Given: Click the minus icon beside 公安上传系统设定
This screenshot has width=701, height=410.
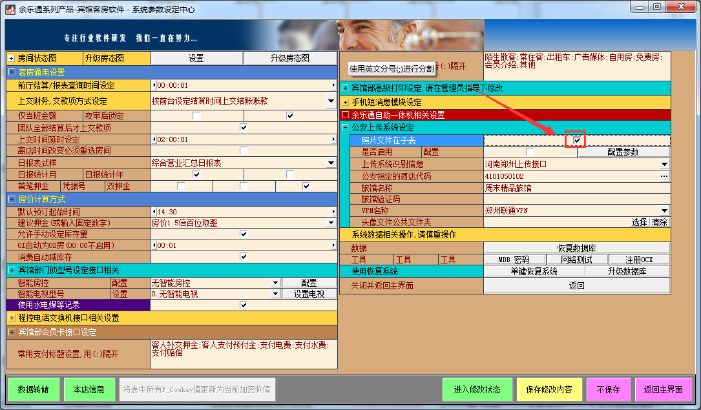Looking at the screenshot, I should pos(345,128).
